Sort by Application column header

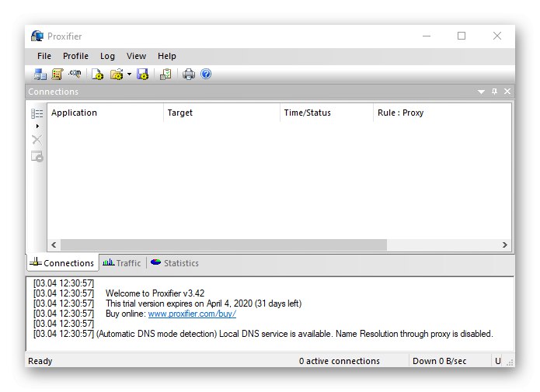(105, 113)
